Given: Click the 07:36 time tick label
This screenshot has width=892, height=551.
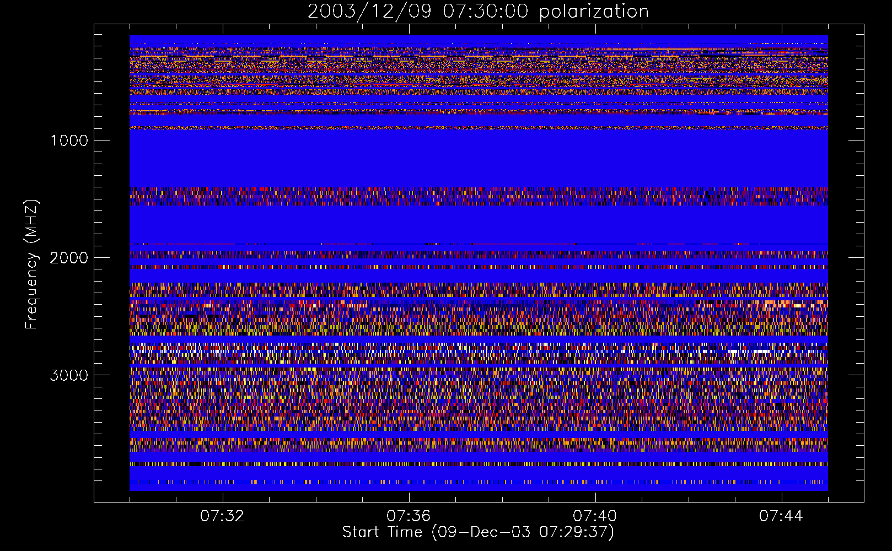Looking at the screenshot, I should [409, 516].
